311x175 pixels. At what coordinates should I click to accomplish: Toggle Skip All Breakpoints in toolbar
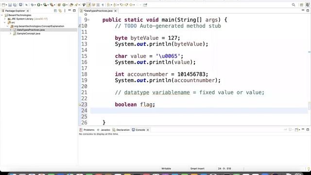point(26,5)
